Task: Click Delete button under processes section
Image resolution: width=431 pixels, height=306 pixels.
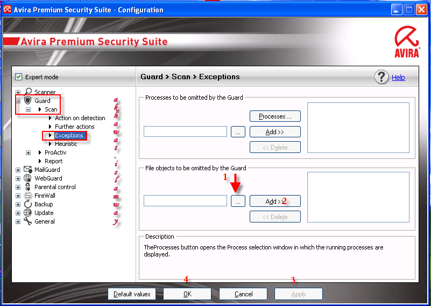Action: [x=275, y=147]
